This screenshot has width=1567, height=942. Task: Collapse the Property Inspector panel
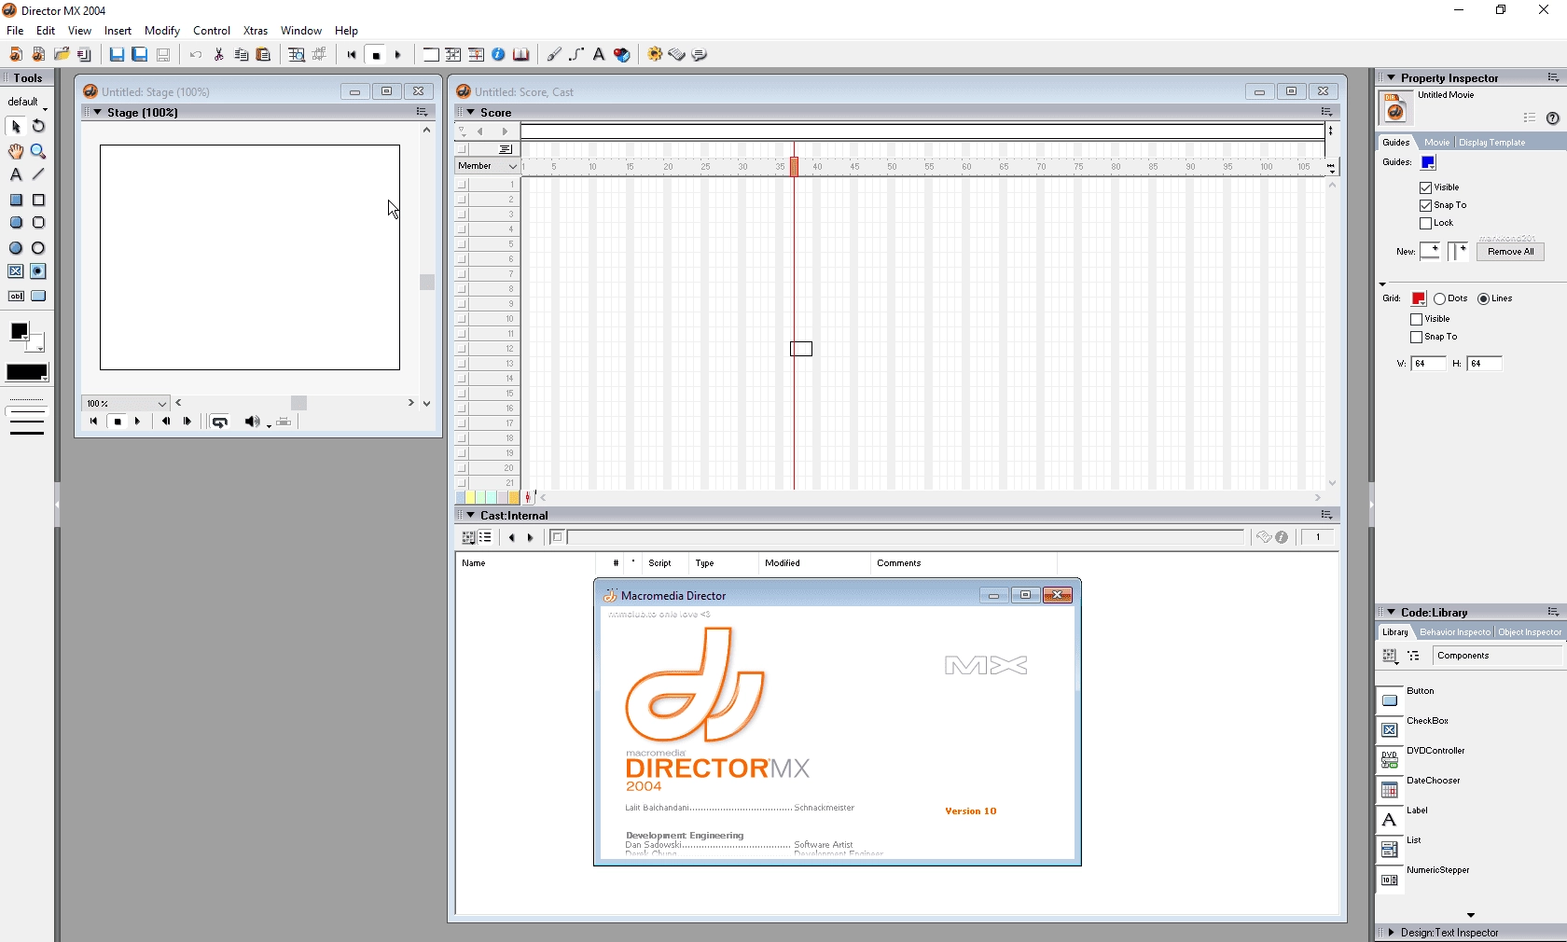[x=1391, y=77]
